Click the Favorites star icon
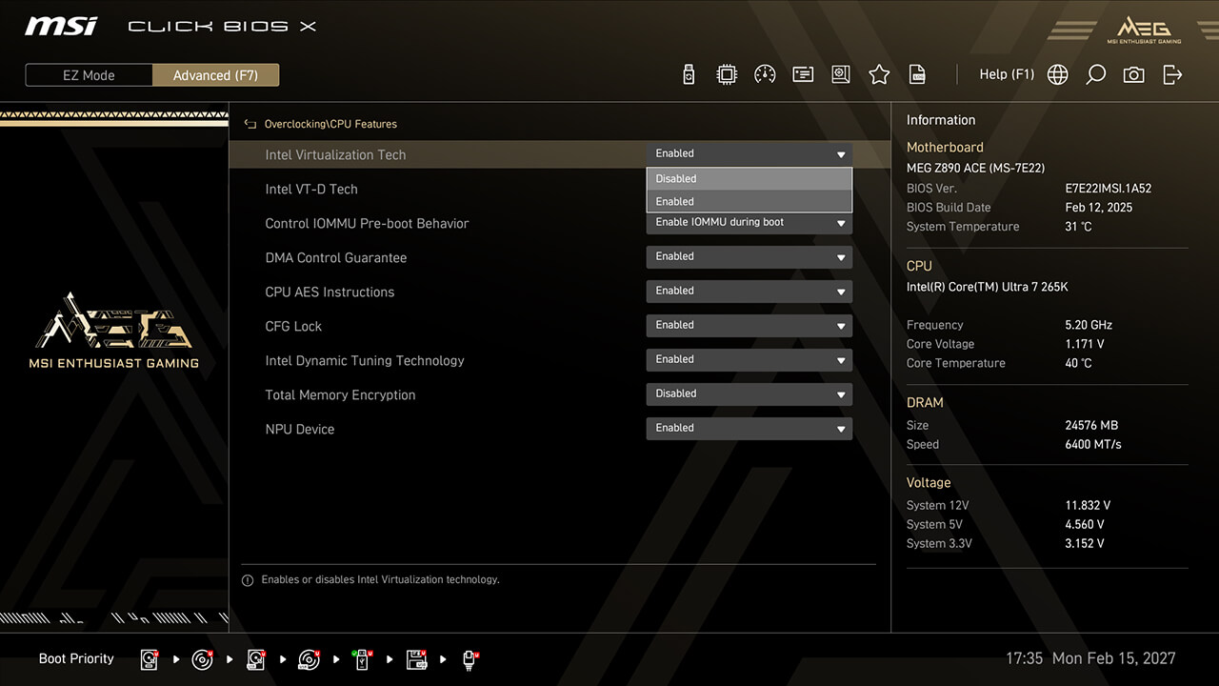The image size is (1219, 686). (879, 74)
